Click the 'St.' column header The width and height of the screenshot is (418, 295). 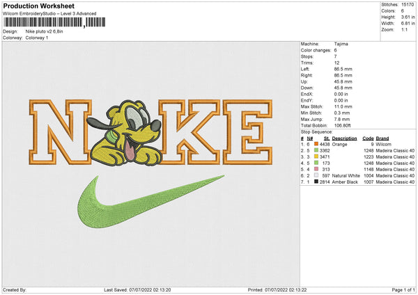pyautogui.click(x=327, y=138)
